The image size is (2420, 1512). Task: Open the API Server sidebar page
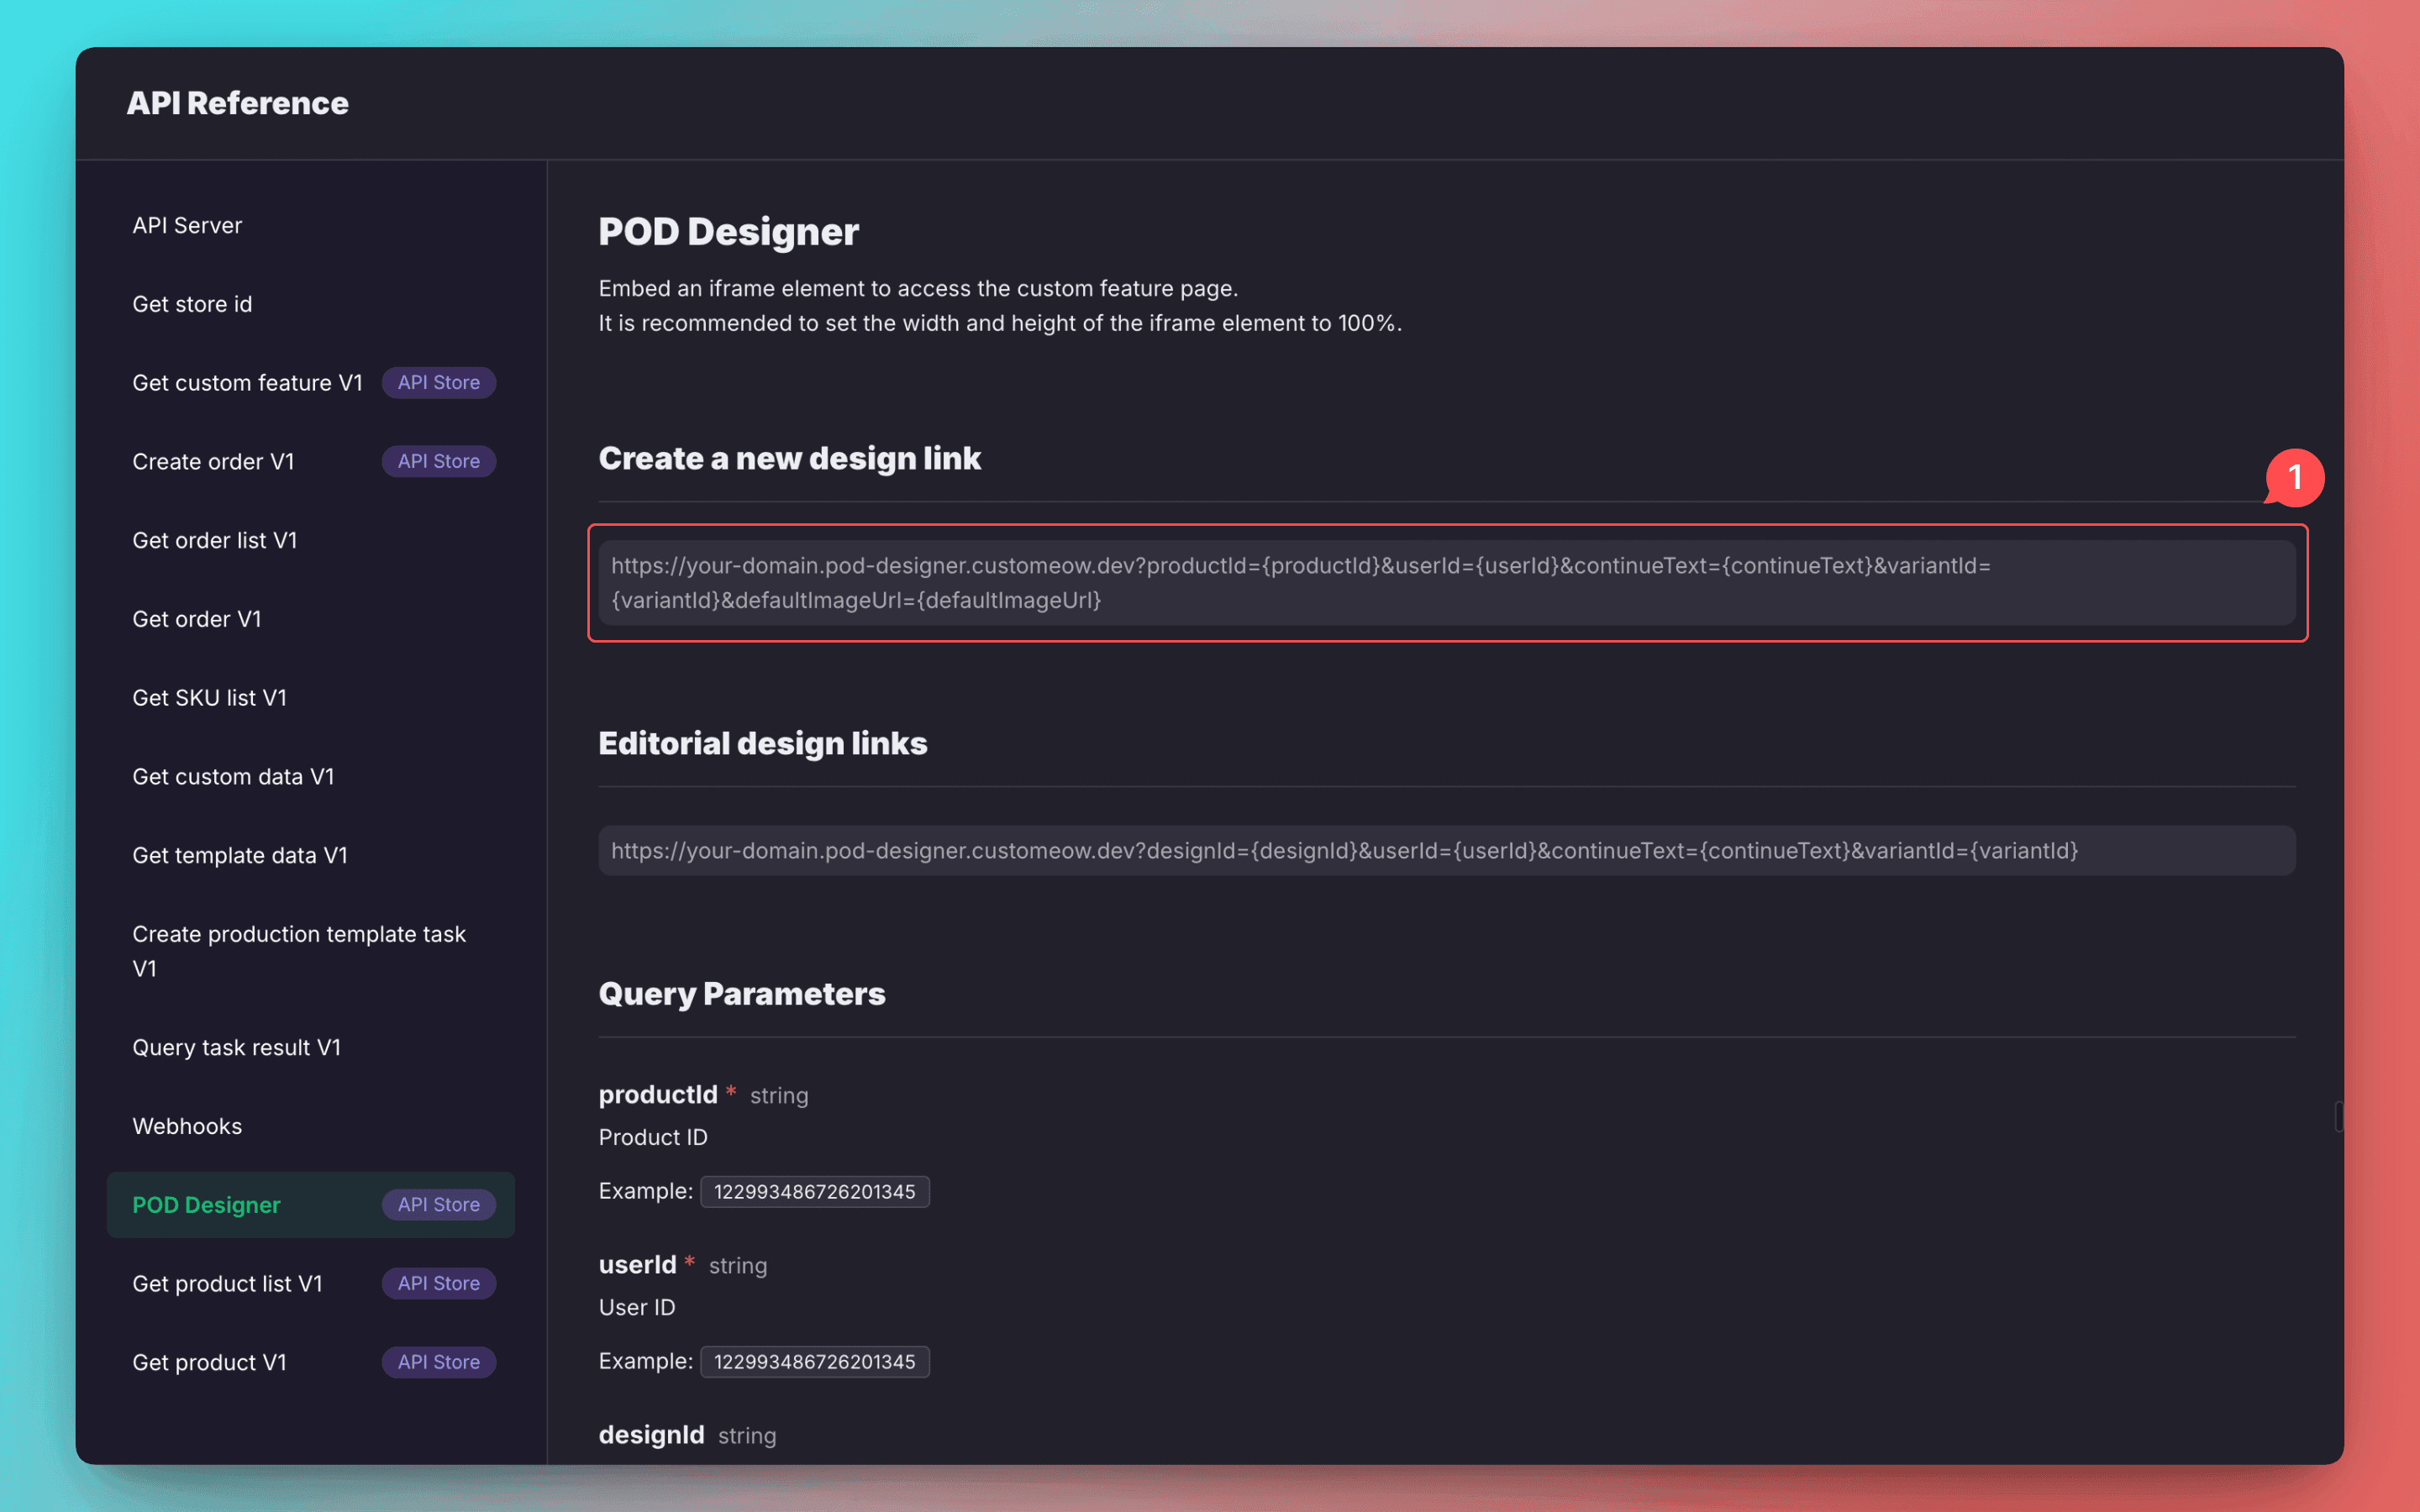(x=187, y=225)
